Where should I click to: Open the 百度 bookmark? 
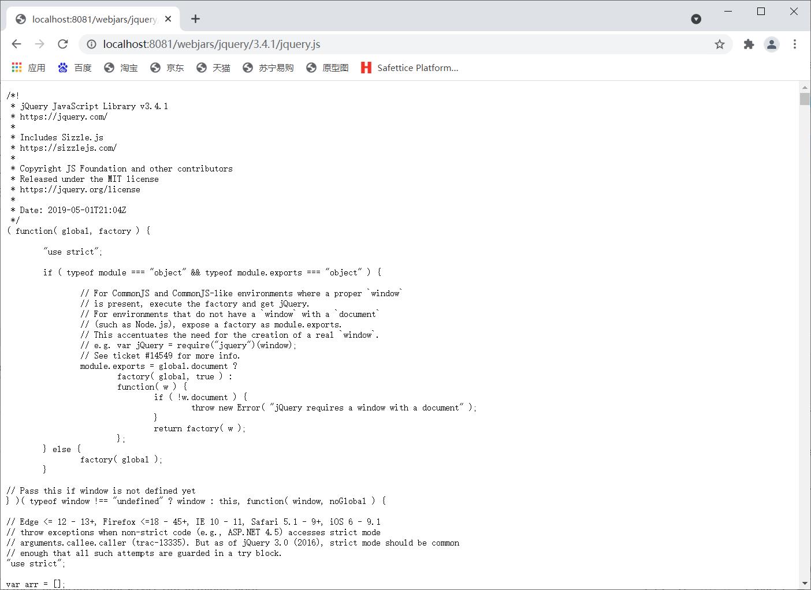pyautogui.click(x=75, y=68)
